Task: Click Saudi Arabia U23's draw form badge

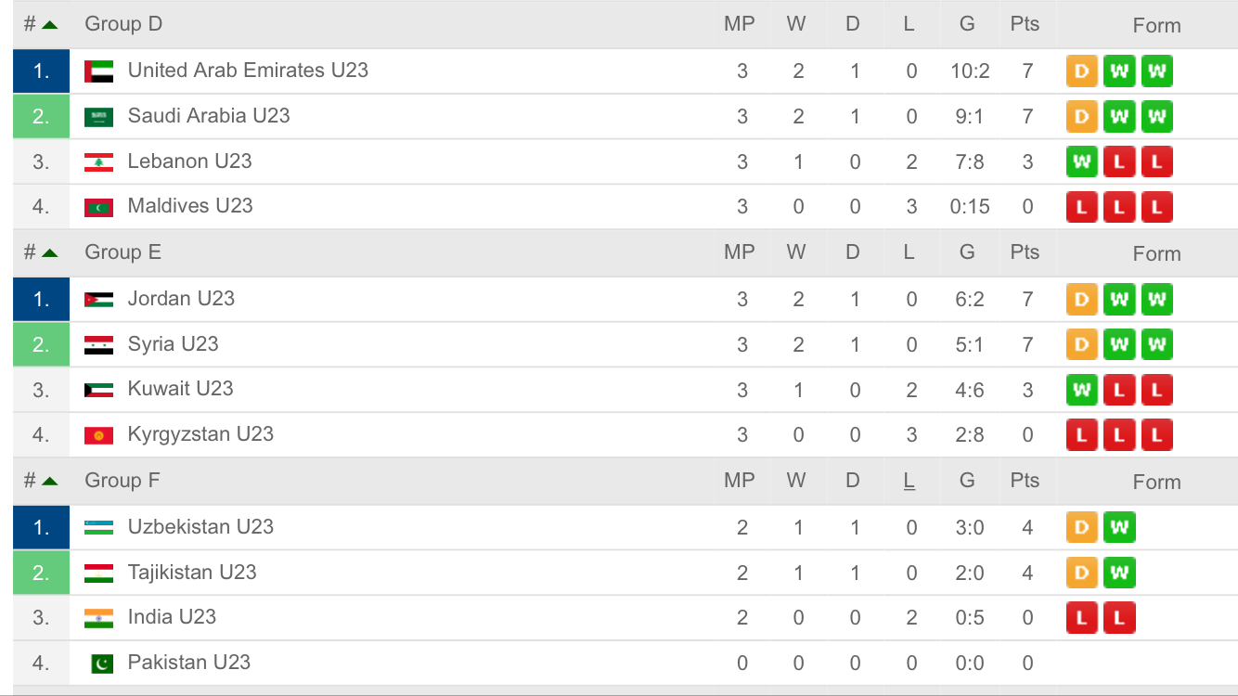Action: (1081, 117)
